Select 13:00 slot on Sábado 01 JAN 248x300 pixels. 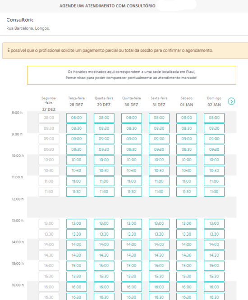click(187, 224)
